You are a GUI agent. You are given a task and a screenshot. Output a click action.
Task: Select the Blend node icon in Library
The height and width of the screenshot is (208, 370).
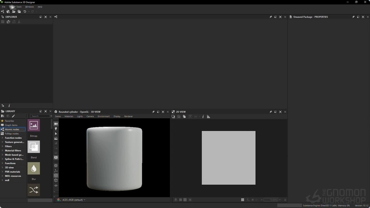click(x=34, y=147)
